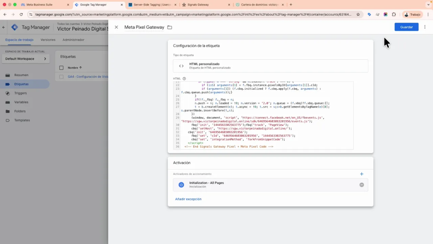Bookmark this page with star icon
Image resolution: width=433 pixels, height=244 pixels.
pyautogui.click(x=358, y=14)
